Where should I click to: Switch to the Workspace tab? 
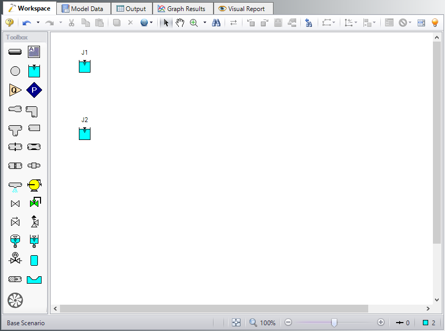(x=30, y=8)
